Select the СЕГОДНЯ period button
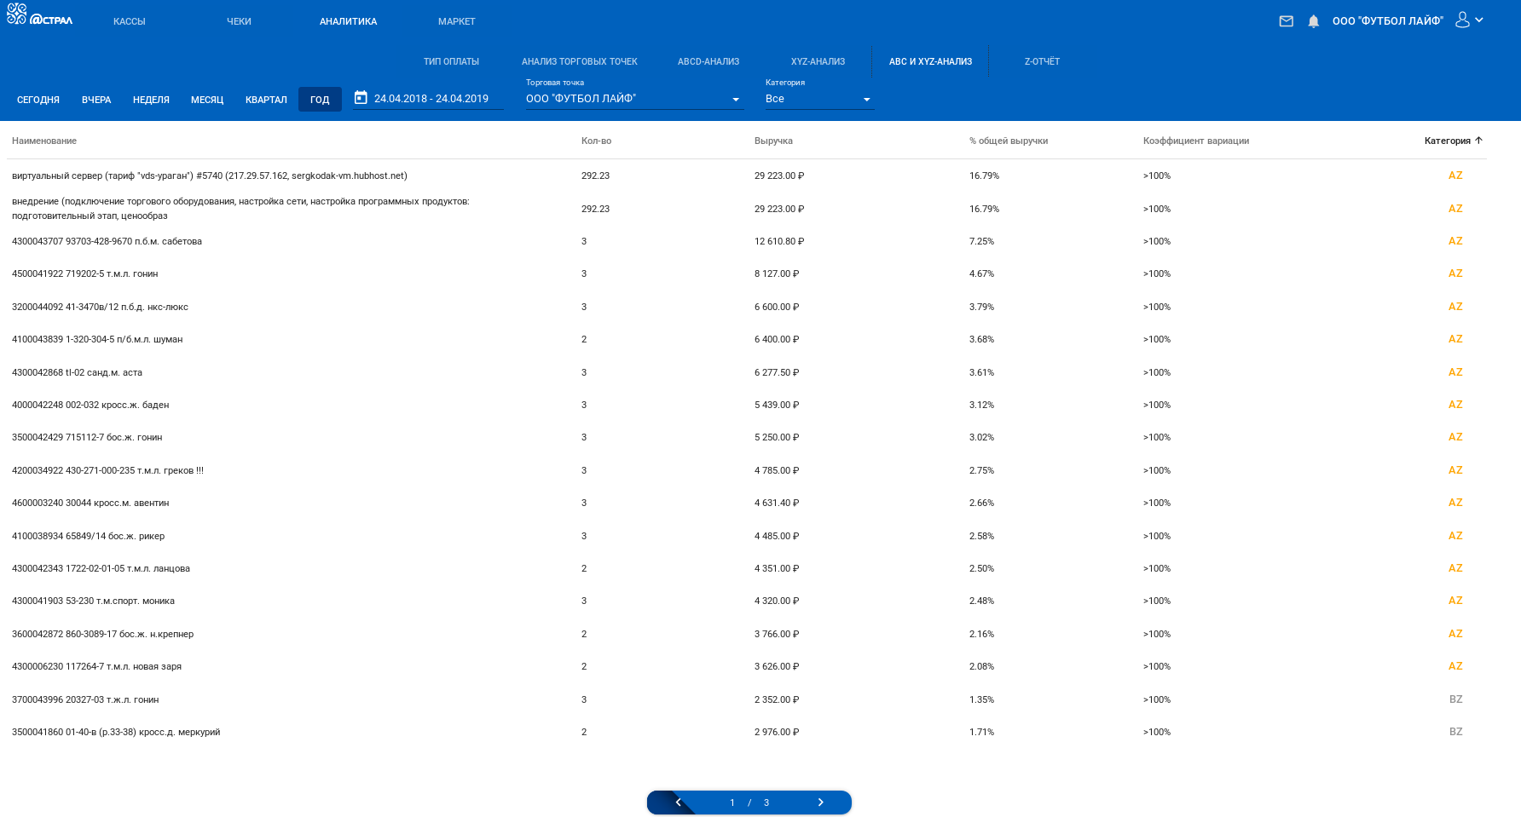Viewport: 1521px width, 817px height. pos(38,100)
